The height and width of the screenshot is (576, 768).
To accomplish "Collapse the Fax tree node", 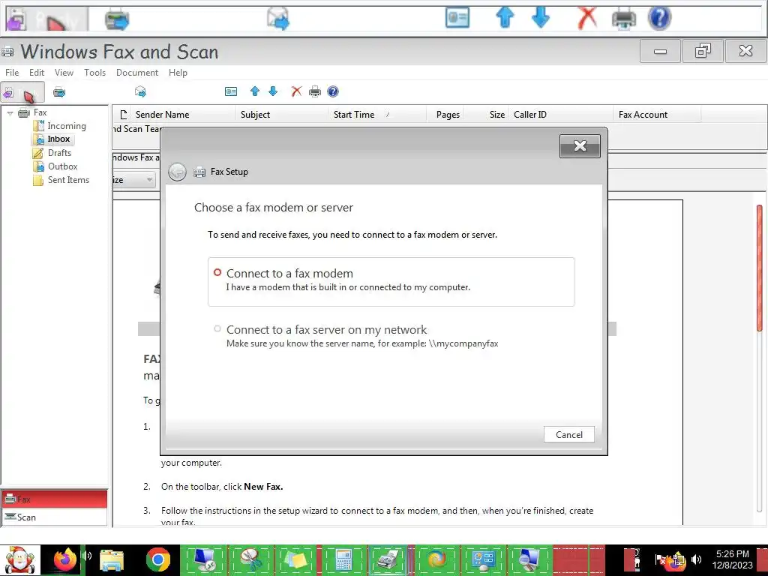I will point(10,113).
